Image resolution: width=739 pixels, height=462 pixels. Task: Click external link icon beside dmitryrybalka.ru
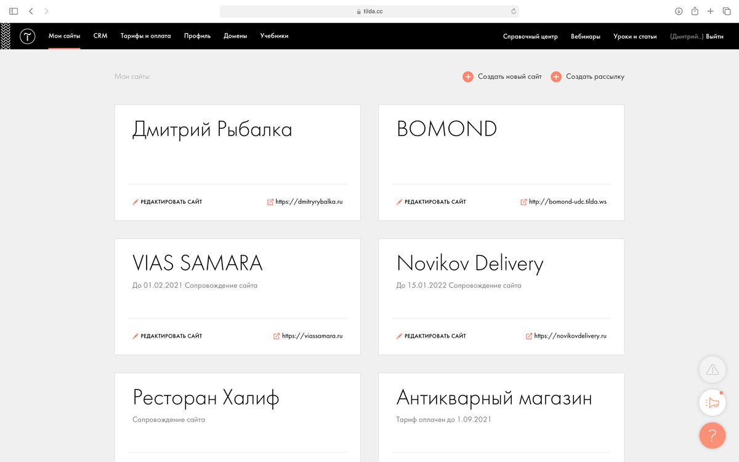pyautogui.click(x=270, y=202)
